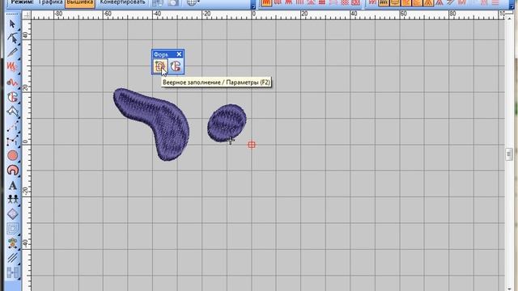Choose the nested squares offset tool
This screenshot has height=291, width=518.
coord(13,228)
